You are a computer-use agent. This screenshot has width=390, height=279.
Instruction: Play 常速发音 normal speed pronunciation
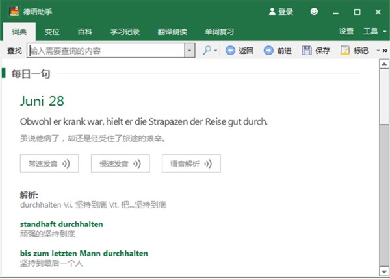click(49, 164)
